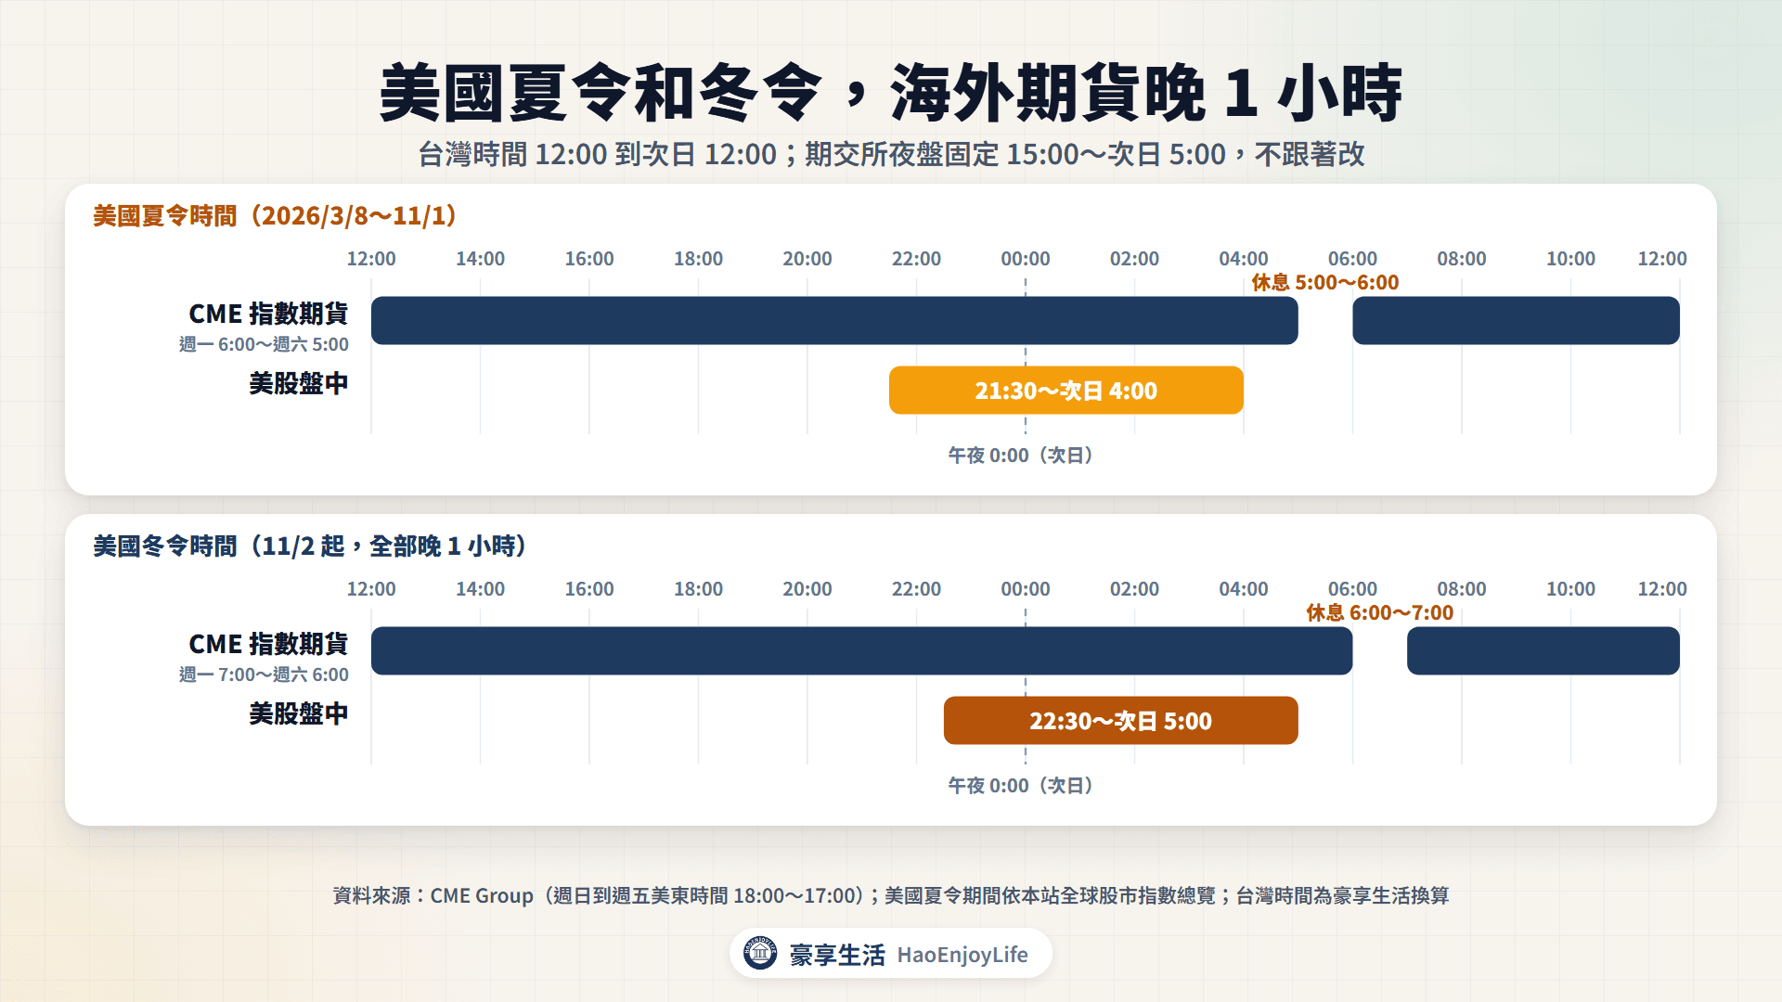Click the 豪享生活 brand name text
Viewport: 1782px width, 1002px height.
pyautogui.click(x=837, y=955)
